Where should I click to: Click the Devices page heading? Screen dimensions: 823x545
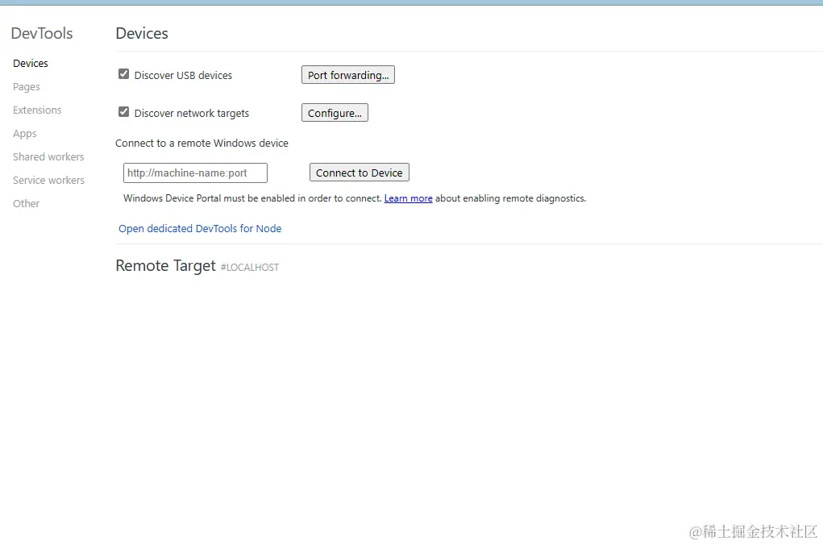coord(142,34)
